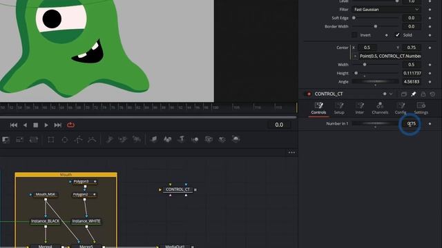Click the Width slider handle
The height and width of the screenshot is (248, 442).
click(365, 65)
